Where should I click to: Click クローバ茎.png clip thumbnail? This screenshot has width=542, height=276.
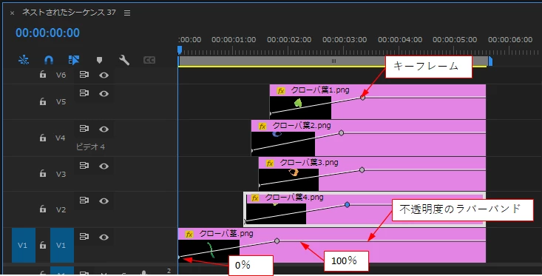[209, 251]
